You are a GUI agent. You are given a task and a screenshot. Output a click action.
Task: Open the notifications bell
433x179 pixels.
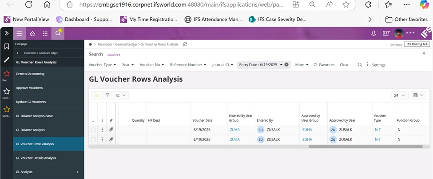(373, 33)
